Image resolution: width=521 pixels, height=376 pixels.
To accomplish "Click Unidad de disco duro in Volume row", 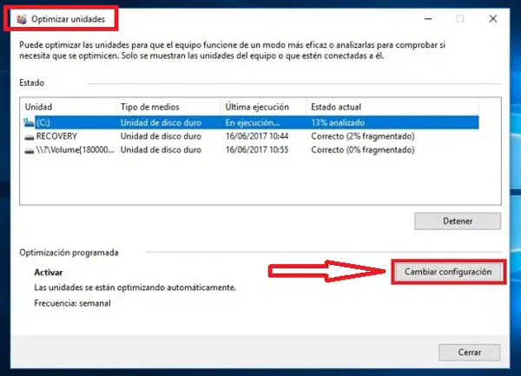I will [161, 150].
